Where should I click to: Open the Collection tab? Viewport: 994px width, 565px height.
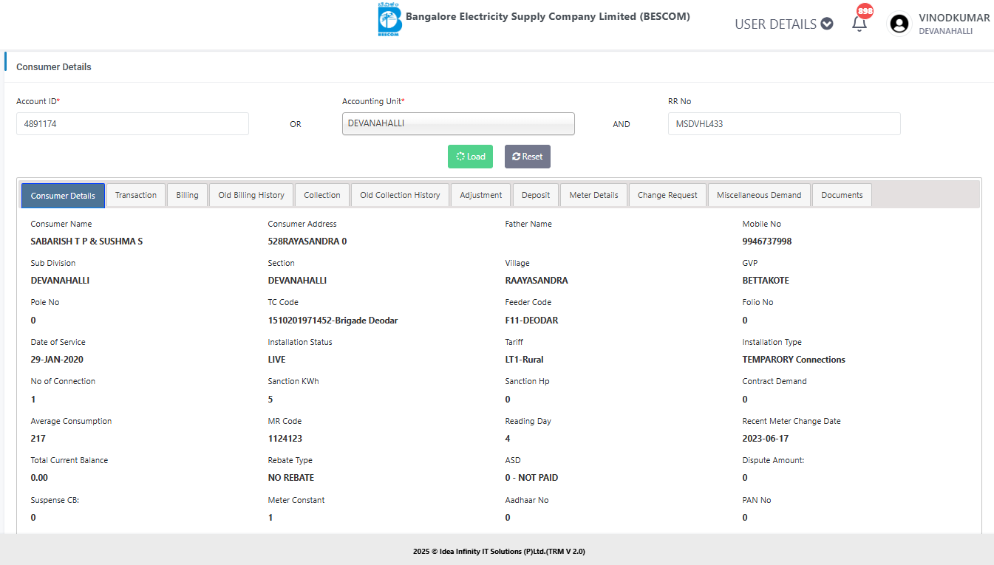pos(322,195)
